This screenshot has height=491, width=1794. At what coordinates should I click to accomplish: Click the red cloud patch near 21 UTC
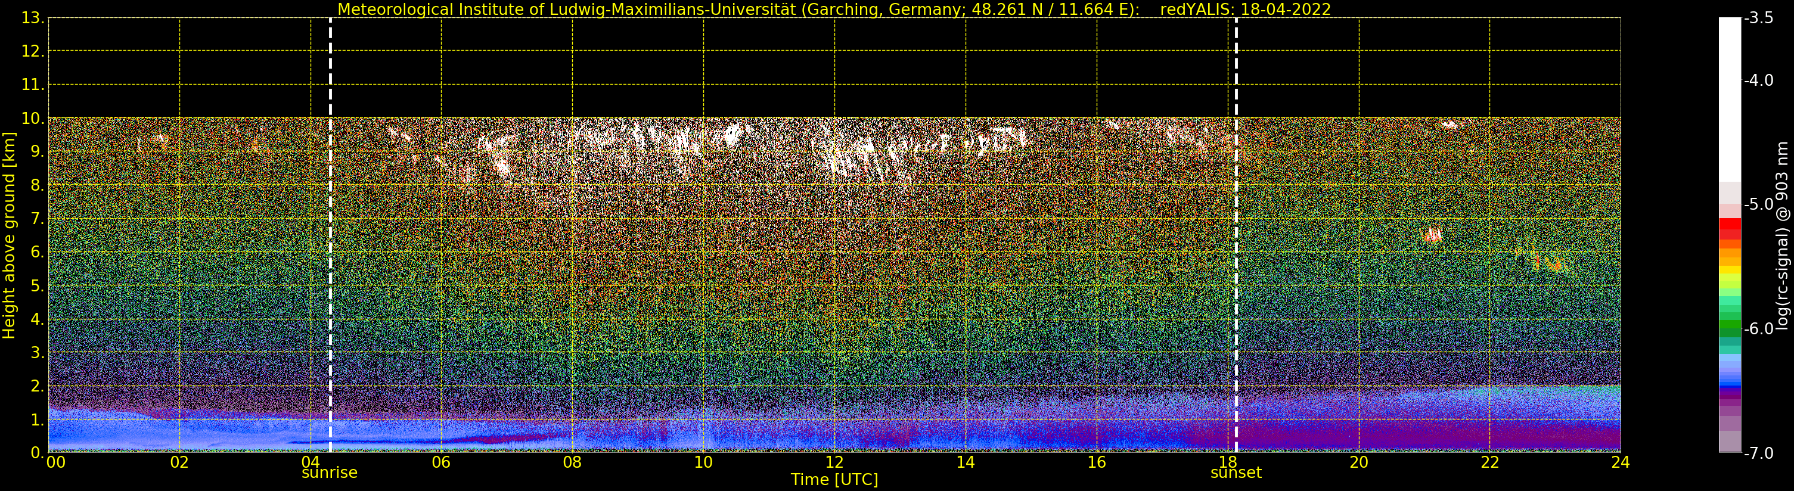point(1432,235)
